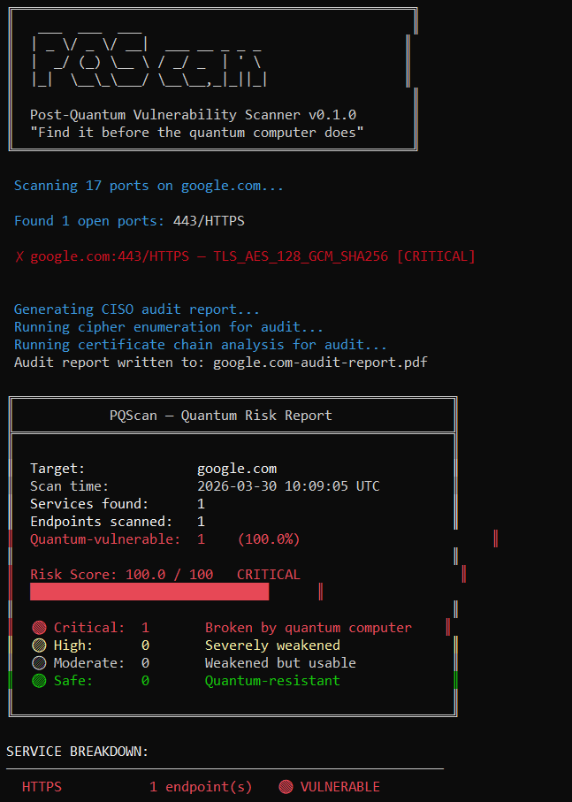
Task: Click the tagline 'Find it before the quantum computer does'
Action: (197, 133)
